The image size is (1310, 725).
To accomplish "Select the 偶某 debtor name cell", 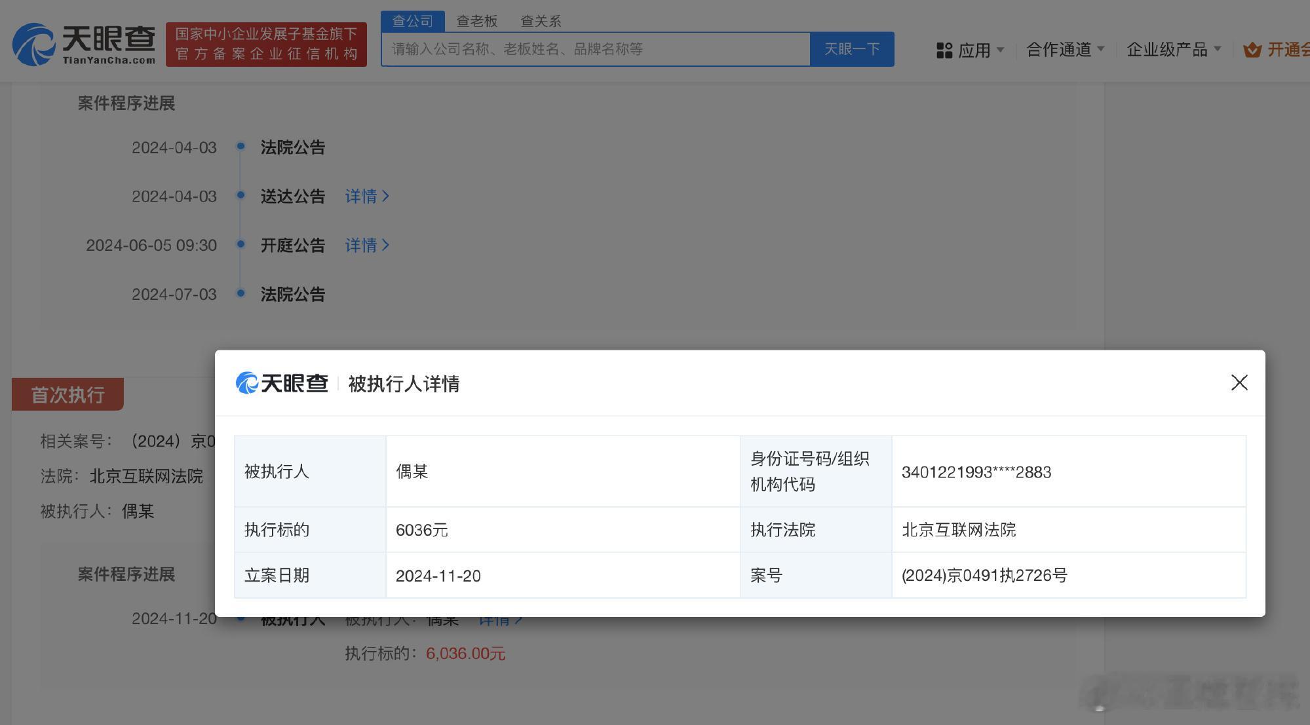I will point(563,472).
